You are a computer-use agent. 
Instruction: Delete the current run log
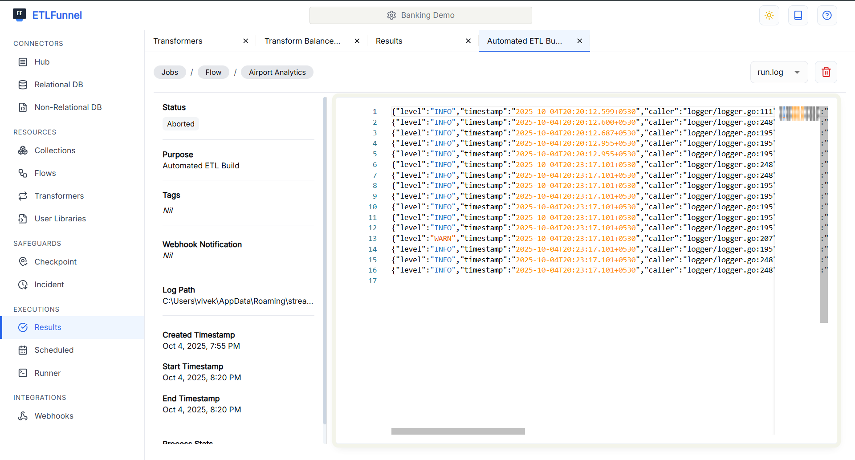tap(826, 72)
